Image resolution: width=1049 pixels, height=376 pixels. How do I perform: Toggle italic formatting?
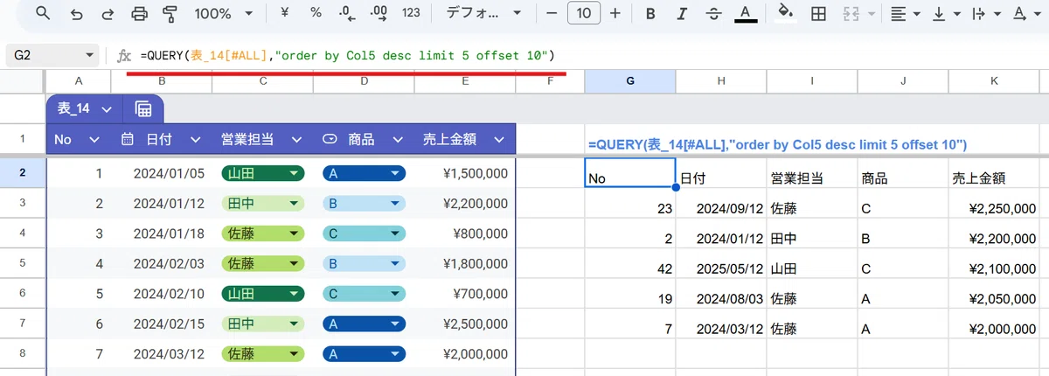point(682,13)
